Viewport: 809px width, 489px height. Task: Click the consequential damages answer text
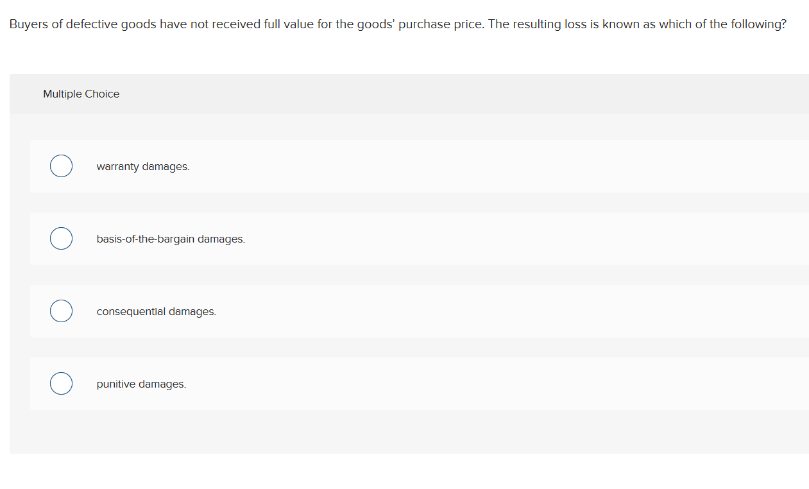156,311
